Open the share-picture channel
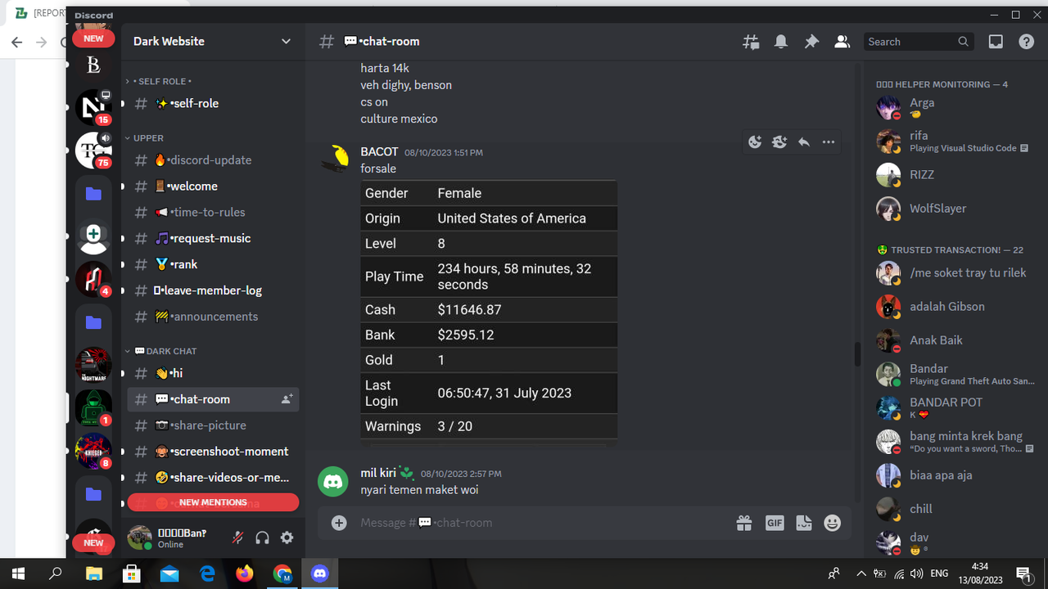Viewport: 1048px width, 589px height. [x=213, y=425]
